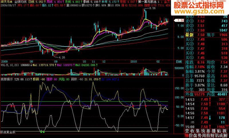The width and height of the screenshot is (229, 138).
Task: Click the 换手 value 3.07%
Action: click(199, 85)
